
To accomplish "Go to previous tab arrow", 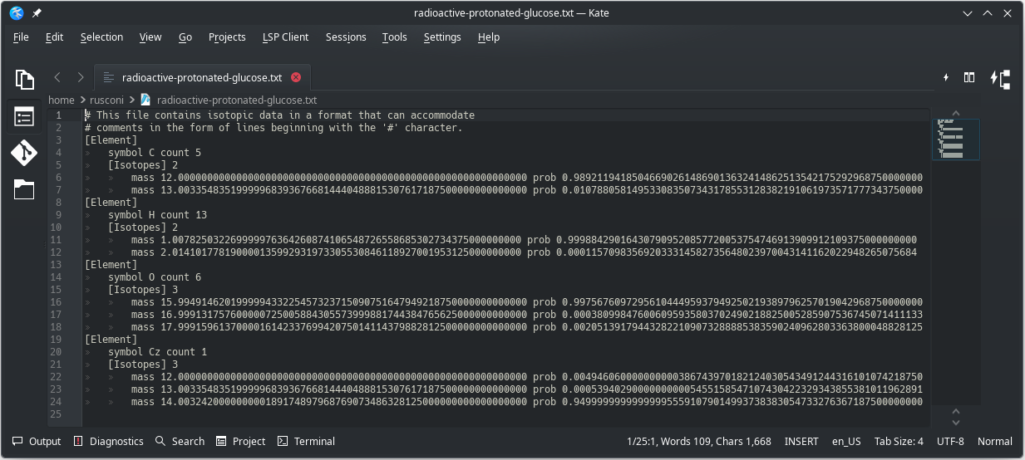I will click(57, 78).
